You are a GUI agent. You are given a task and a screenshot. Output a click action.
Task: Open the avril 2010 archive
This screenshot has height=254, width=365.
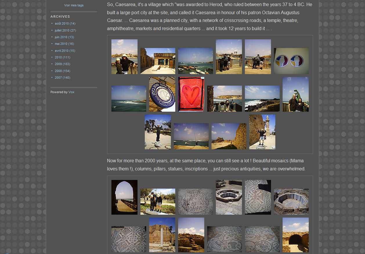pyautogui.click(x=62, y=51)
